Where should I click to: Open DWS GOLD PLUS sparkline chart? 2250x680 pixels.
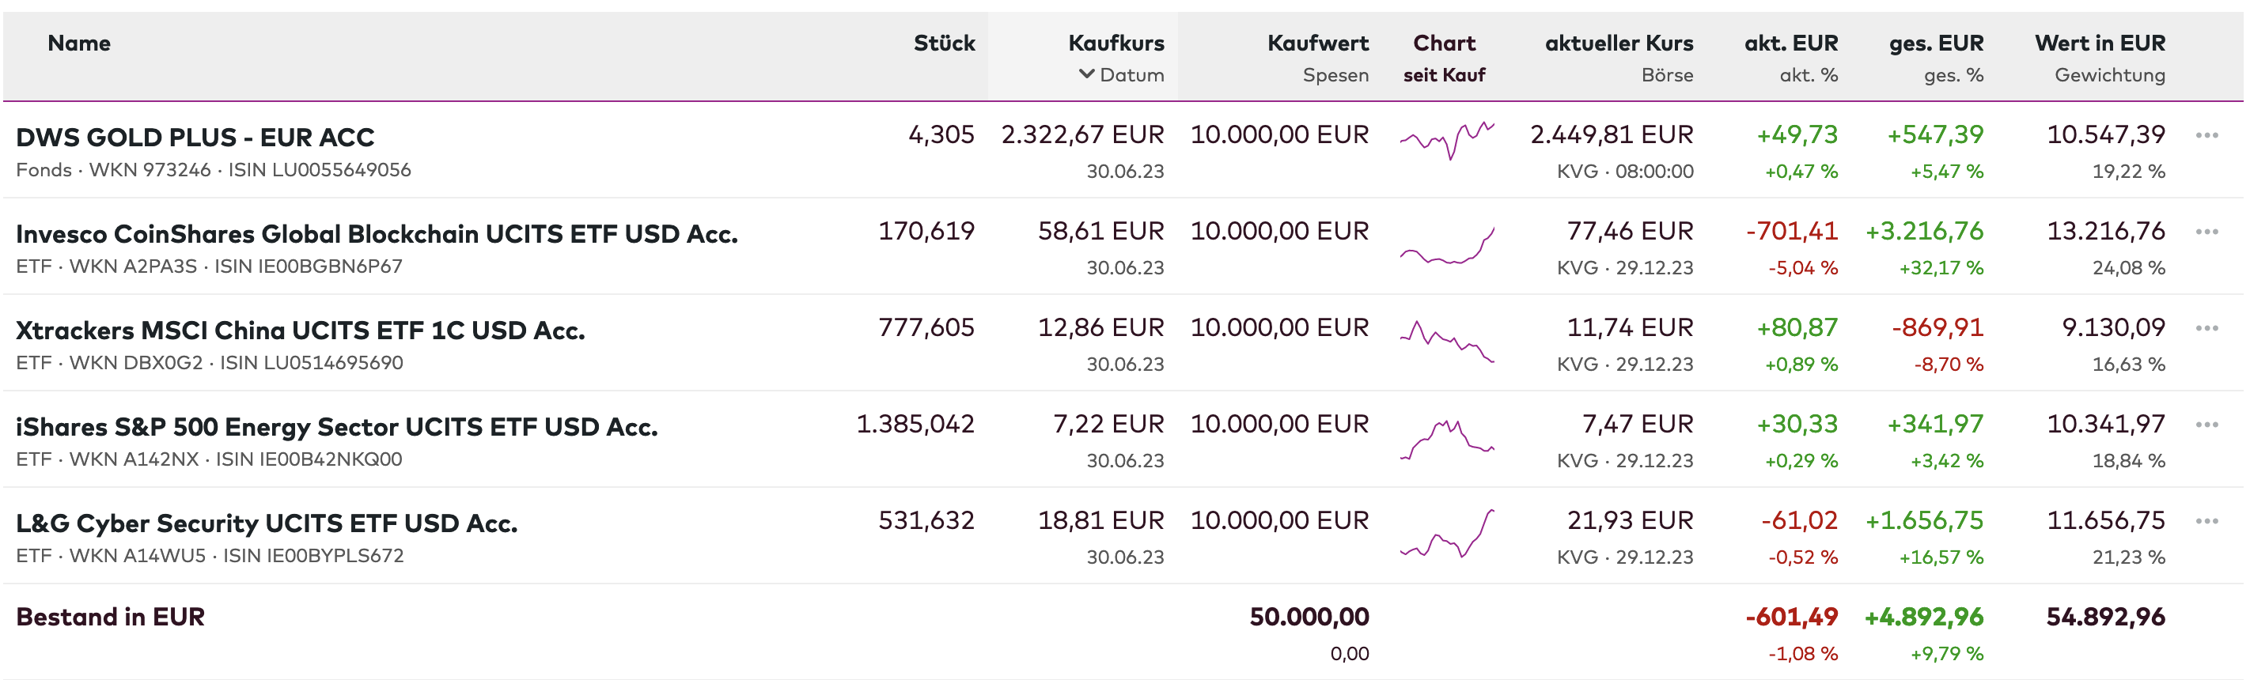click(1446, 140)
